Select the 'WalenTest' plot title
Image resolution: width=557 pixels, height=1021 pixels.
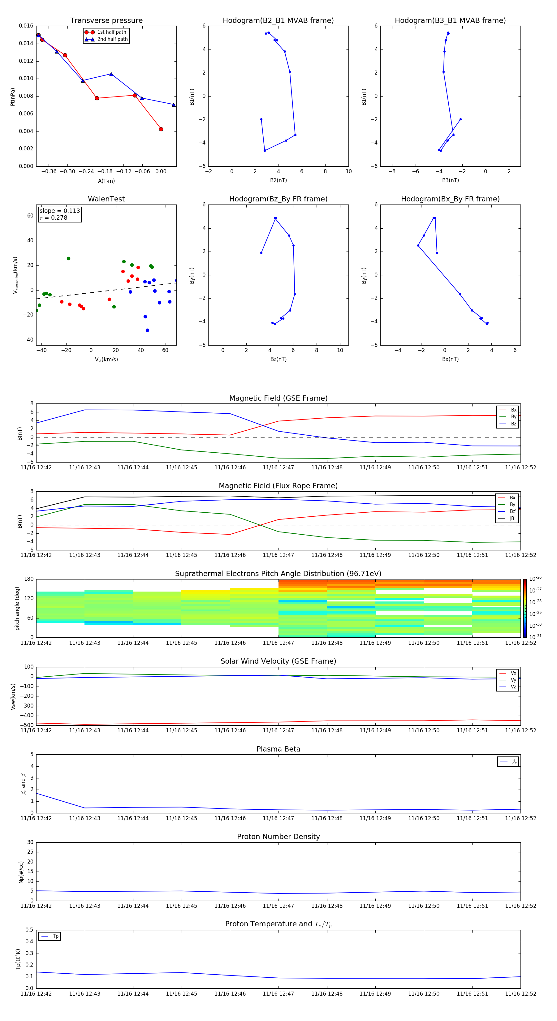pyautogui.click(x=106, y=199)
